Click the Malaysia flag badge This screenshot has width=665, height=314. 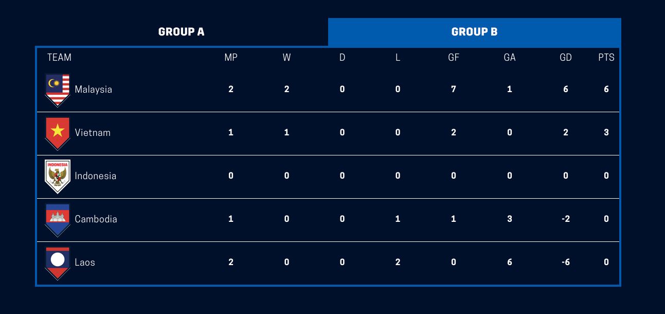(58, 90)
